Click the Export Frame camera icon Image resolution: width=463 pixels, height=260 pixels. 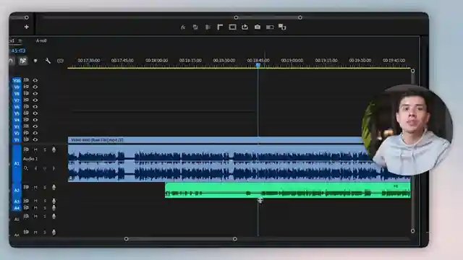pos(258,27)
